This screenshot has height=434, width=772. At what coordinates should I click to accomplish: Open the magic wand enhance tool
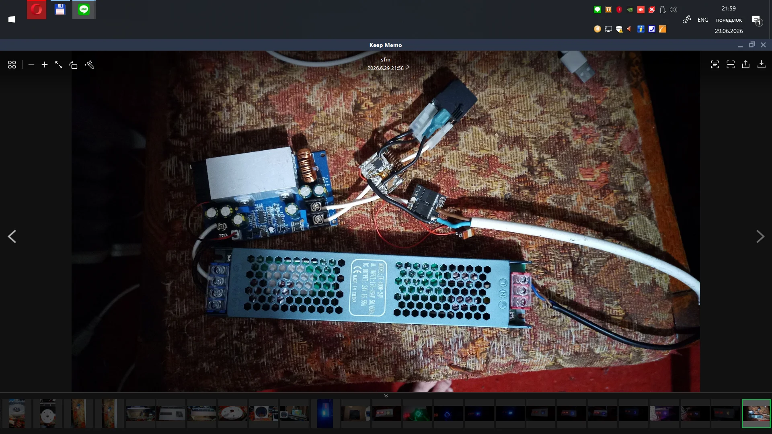pos(90,65)
